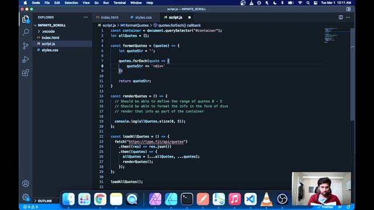This screenshot has width=374, height=210.
Task: Open editor More Actions ellipsis
Action: click(x=348, y=17)
